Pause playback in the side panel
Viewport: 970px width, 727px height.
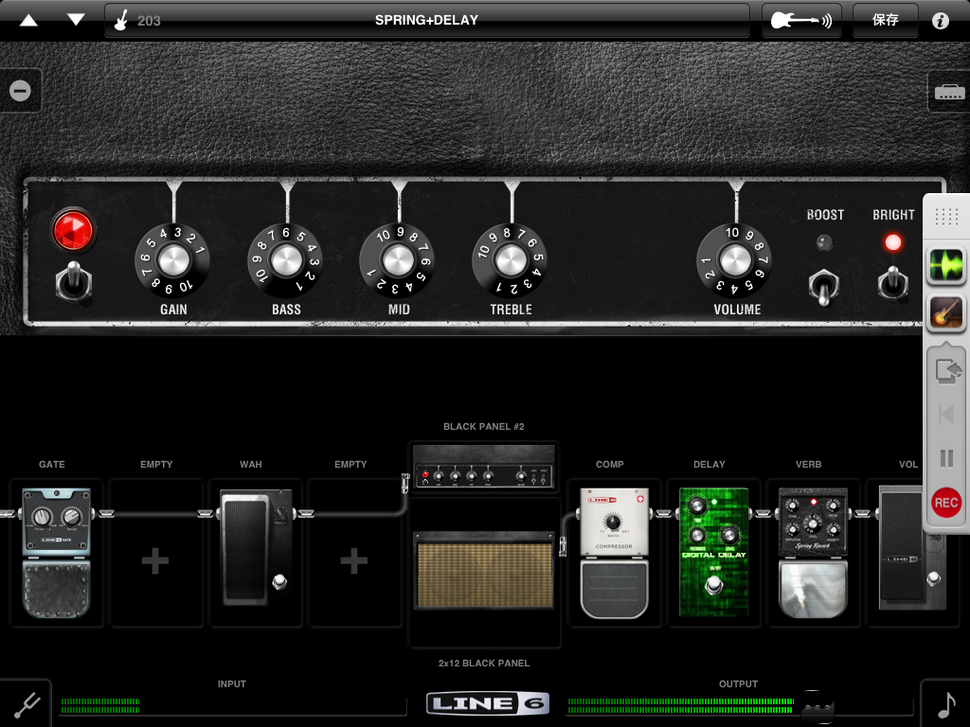coord(946,458)
